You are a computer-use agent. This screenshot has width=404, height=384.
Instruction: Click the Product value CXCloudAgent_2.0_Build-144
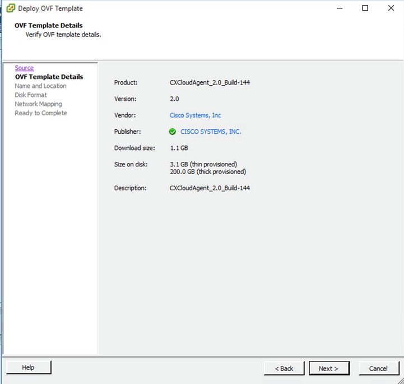tap(210, 83)
